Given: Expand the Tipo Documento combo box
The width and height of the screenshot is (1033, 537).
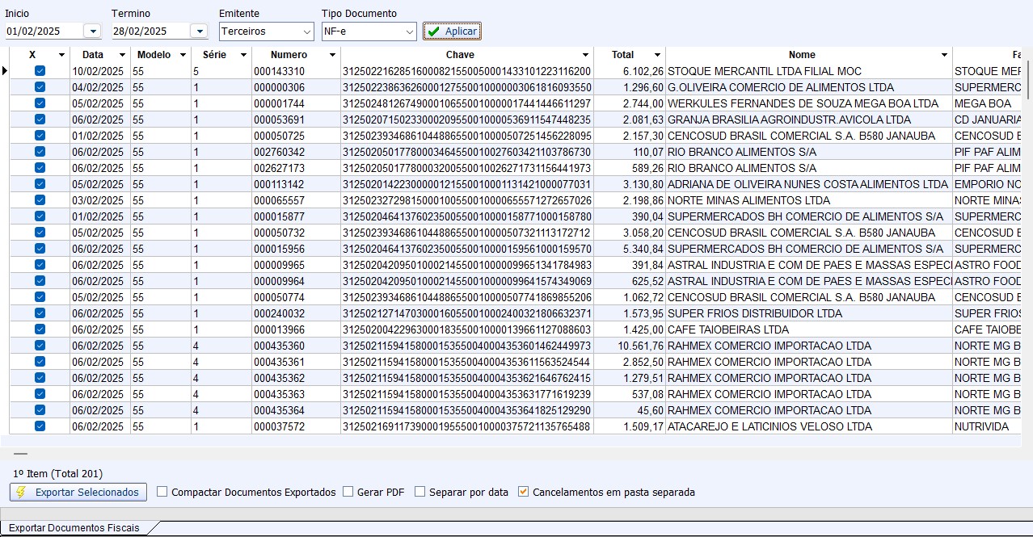Looking at the screenshot, I should tap(409, 31).
